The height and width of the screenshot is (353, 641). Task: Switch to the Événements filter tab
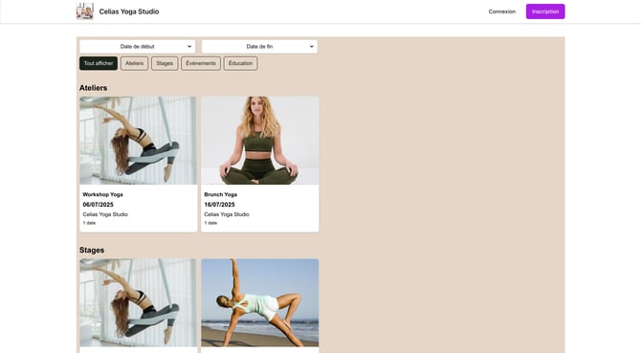tap(201, 63)
